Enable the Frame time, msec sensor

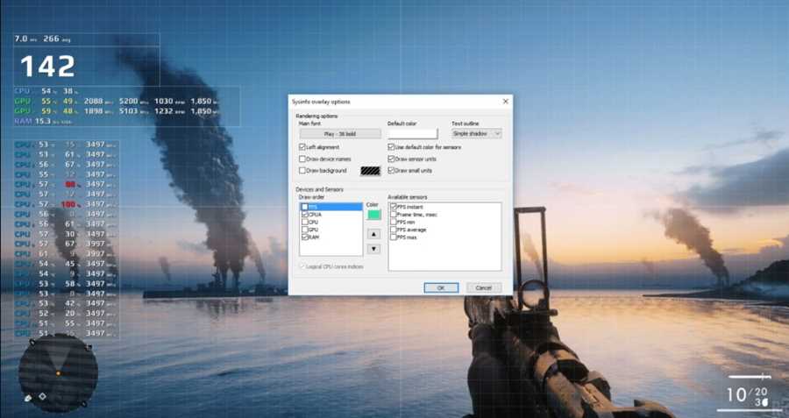tap(394, 215)
